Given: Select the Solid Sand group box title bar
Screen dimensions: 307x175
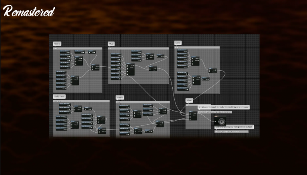Looking at the screenshot, I should [x=82, y=101].
